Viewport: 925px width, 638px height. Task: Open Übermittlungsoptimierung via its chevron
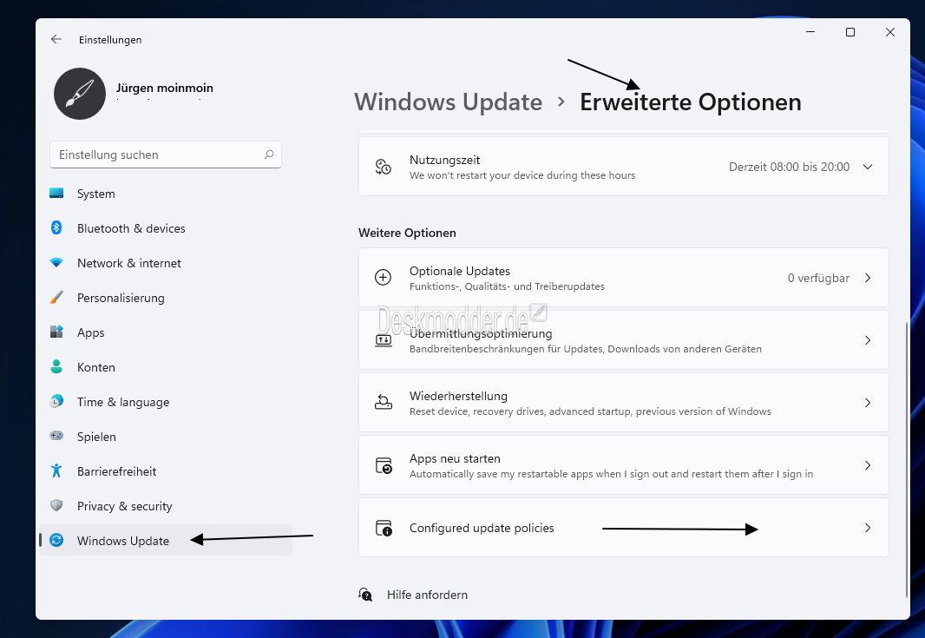868,340
